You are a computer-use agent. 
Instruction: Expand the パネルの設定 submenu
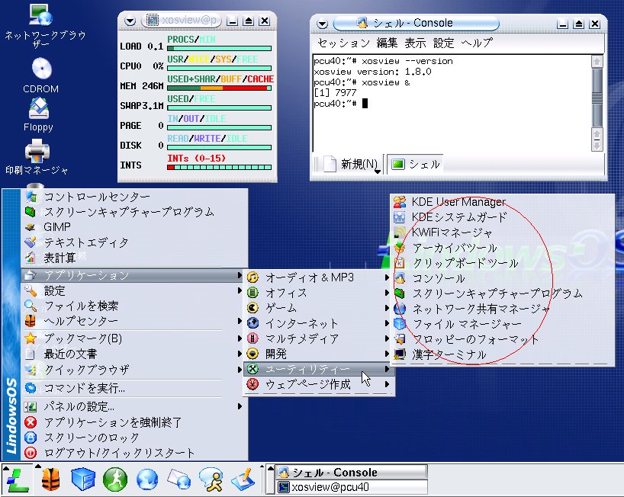134,406
